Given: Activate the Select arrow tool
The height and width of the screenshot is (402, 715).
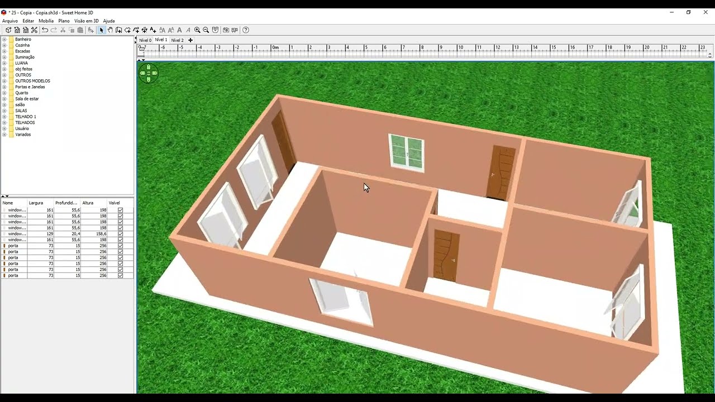Looking at the screenshot, I should tap(102, 30).
